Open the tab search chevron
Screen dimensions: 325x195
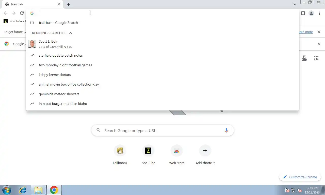[x=295, y=4]
